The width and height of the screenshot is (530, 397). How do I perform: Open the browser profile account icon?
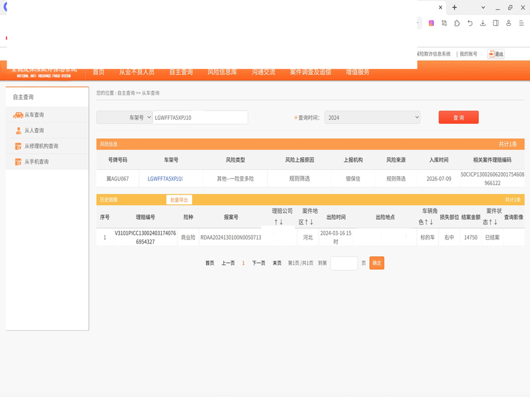click(x=508, y=23)
